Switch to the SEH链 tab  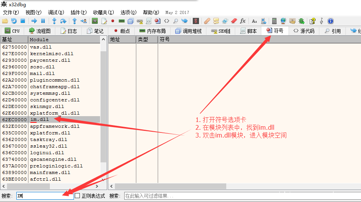(220, 31)
